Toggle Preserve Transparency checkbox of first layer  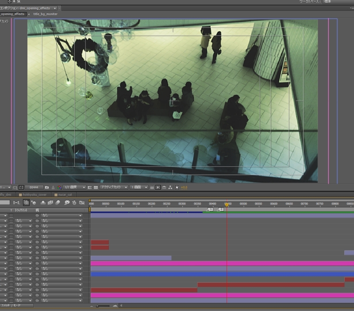[11, 215]
